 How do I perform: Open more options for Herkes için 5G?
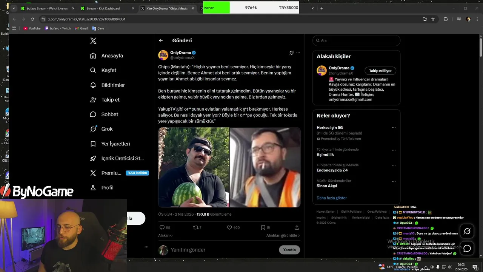(x=394, y=128)
